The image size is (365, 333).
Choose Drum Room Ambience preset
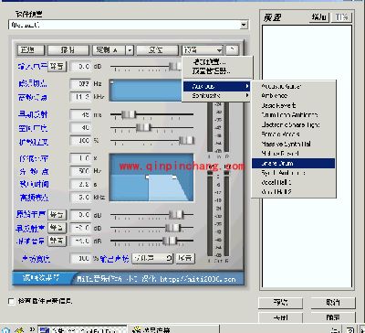coord(294,115)
